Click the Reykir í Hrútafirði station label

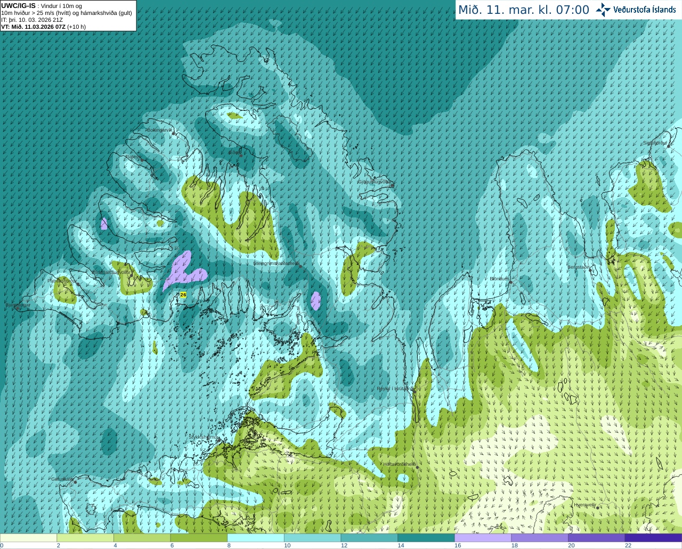click(x=394, y=389)
